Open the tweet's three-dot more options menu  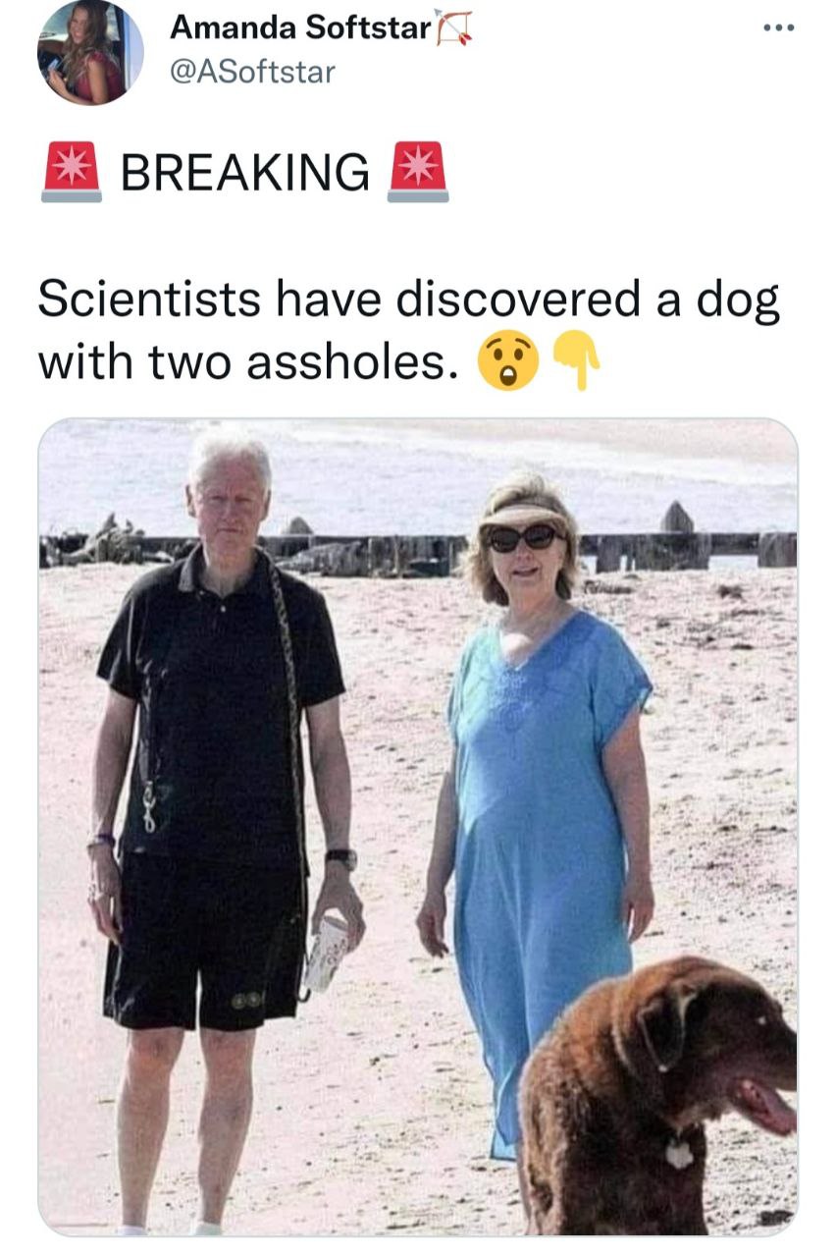tap(779, 28)
